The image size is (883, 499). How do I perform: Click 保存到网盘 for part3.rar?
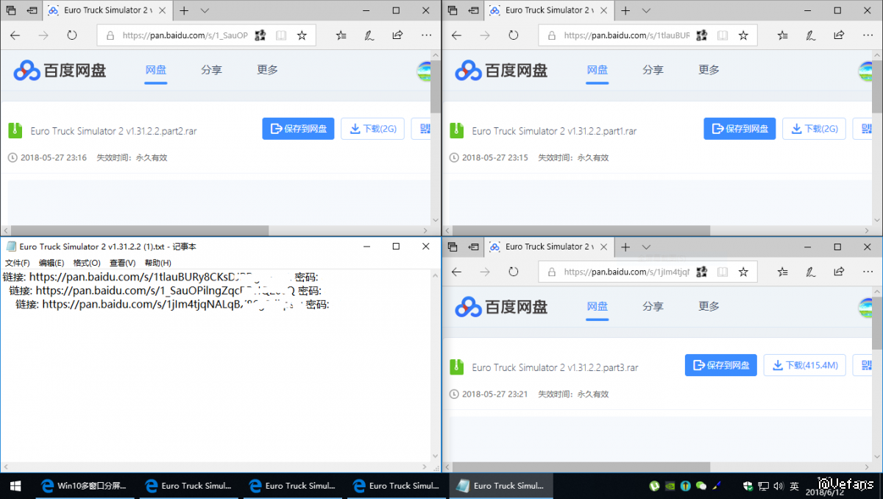point(721,365)
